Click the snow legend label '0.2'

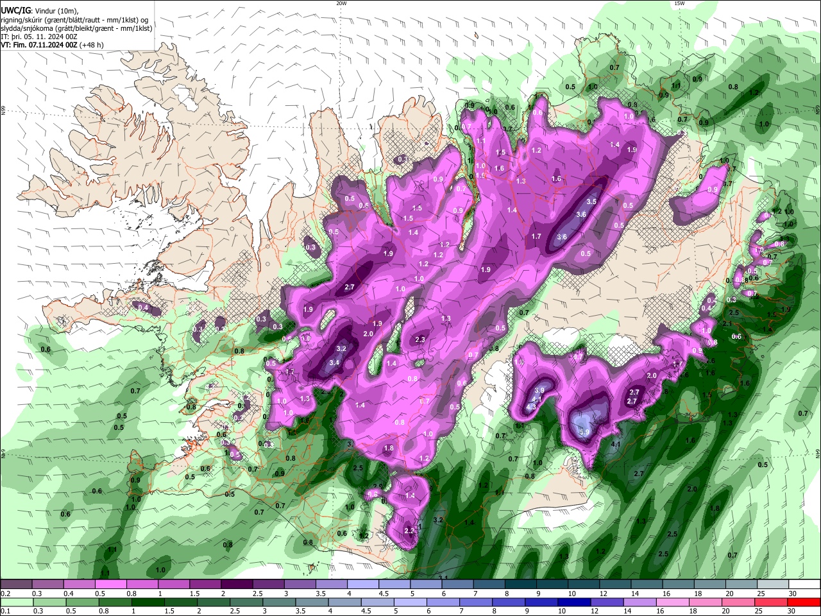(4, 594)
